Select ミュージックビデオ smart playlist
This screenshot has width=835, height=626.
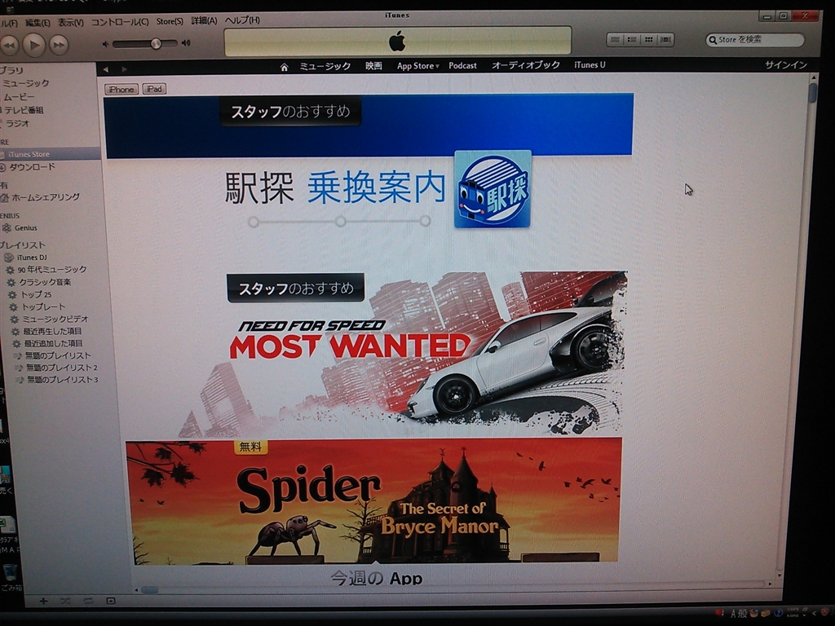tap(55, 319)
